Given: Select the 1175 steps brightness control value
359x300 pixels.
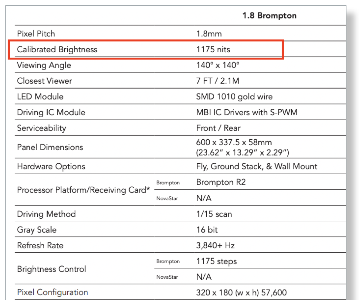Looking at the screenshot, I should click(216, 261).
